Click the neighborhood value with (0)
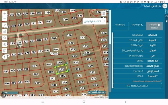 pyautogui.click(x=136, y=56)
